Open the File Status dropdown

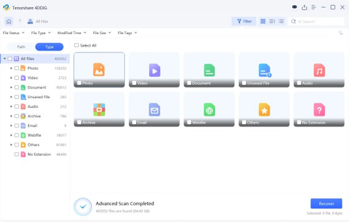coord(13,33)
